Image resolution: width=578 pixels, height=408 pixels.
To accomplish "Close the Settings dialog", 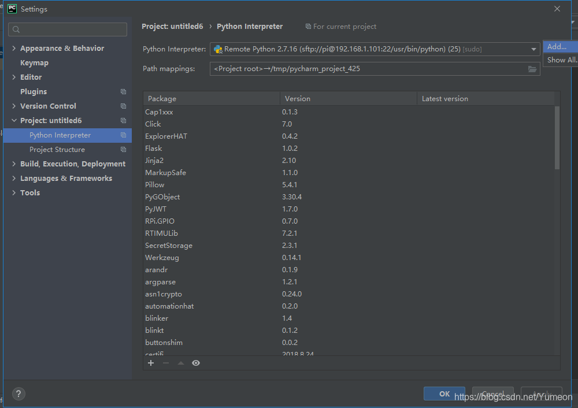I will [x=557, y=9].
